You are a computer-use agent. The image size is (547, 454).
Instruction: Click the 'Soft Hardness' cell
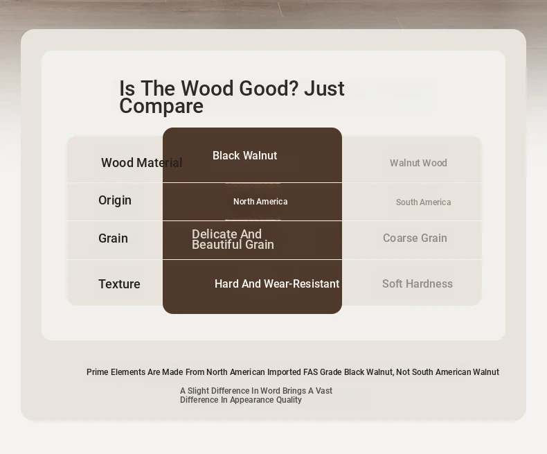pos(418,283)
